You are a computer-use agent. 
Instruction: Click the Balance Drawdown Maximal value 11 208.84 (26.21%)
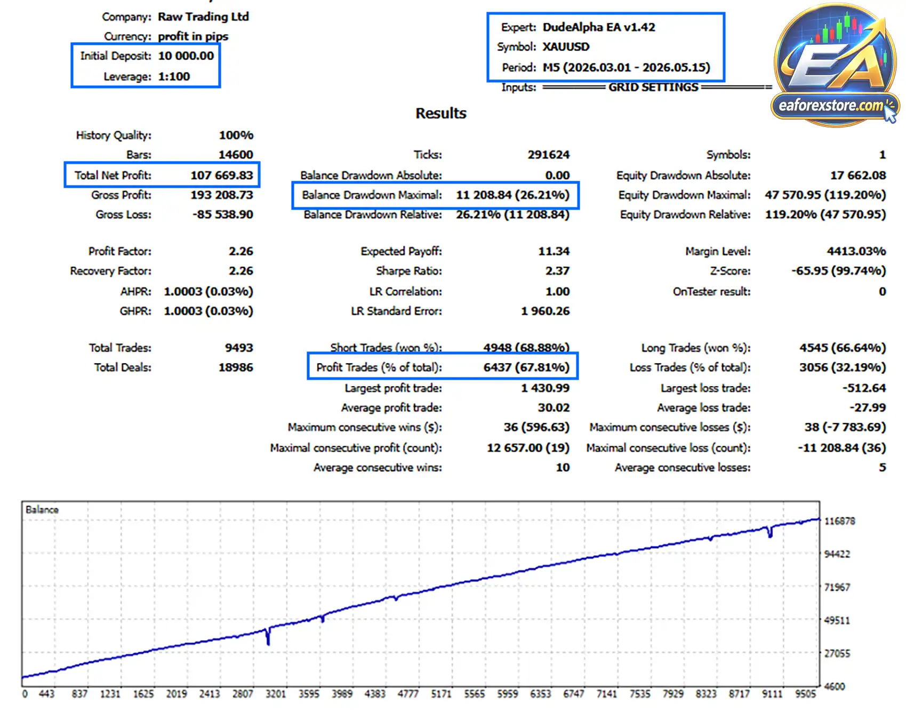pos(512,195)
